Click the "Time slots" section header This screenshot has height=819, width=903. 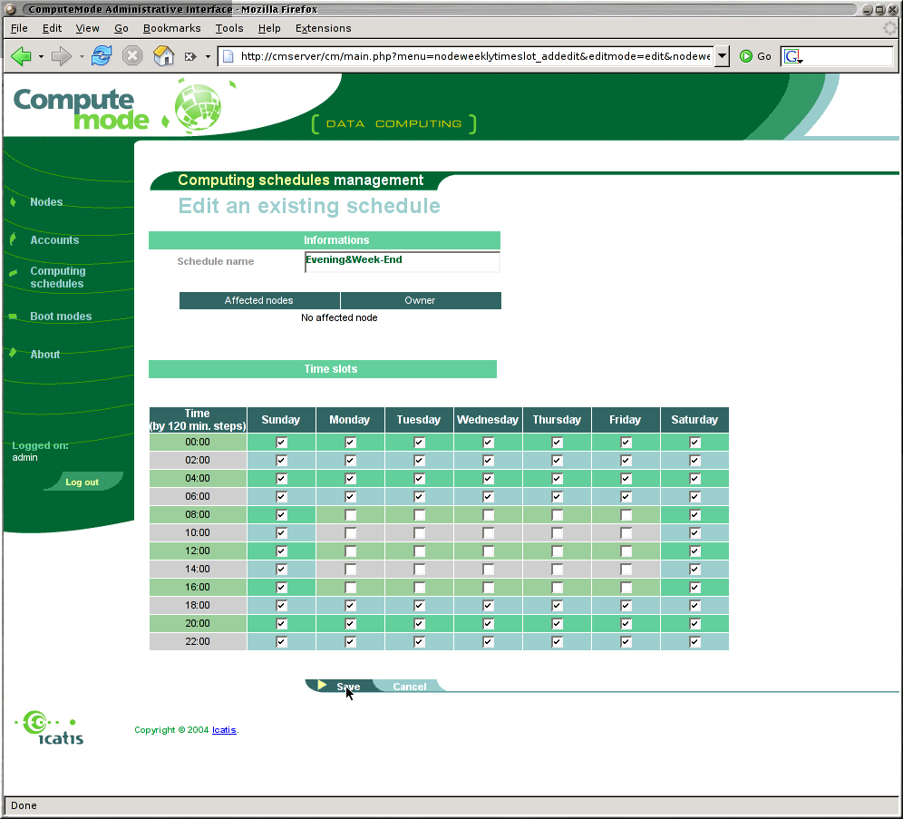pos(323,369)
